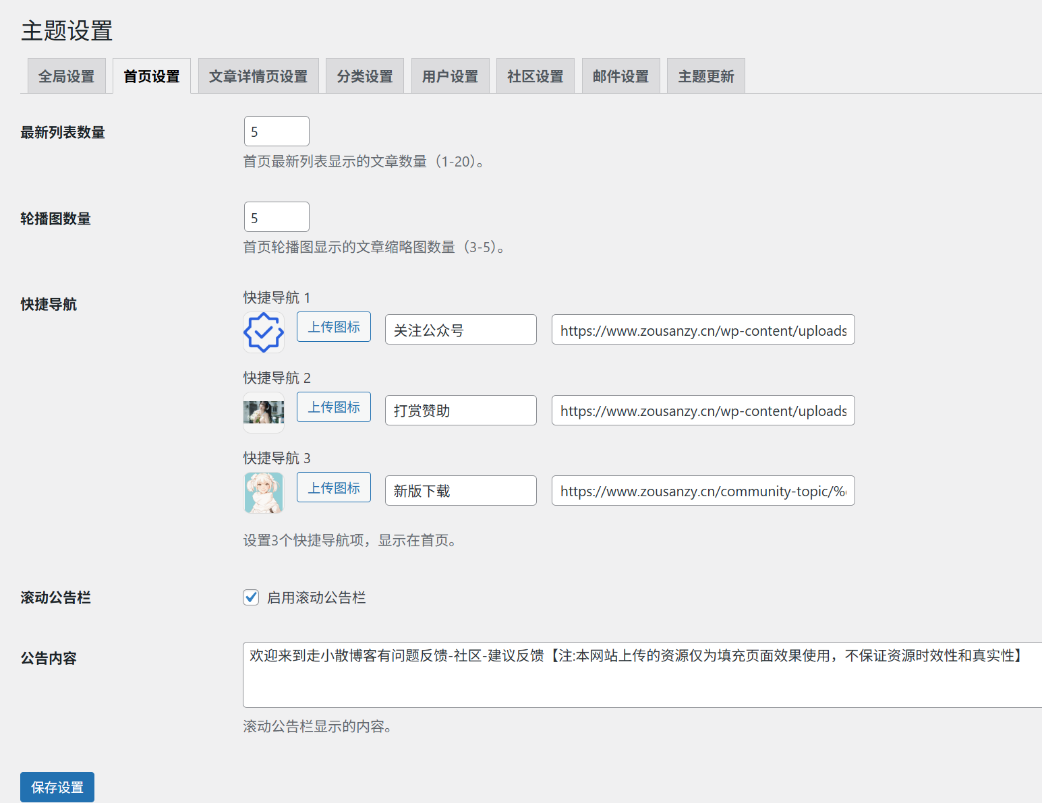Screen dimensions: 1042x803
Task: Toggle the 启用滚动公告栏 checkbox
Action: tap(251, 597)
